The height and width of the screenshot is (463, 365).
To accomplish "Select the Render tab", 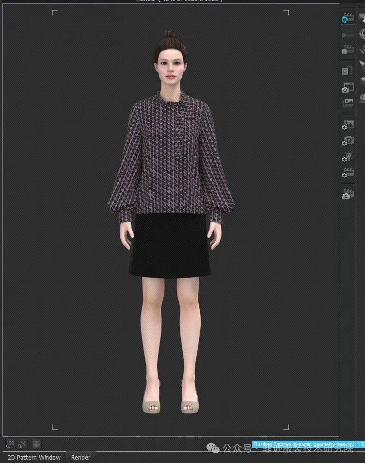I will point(80,457).
